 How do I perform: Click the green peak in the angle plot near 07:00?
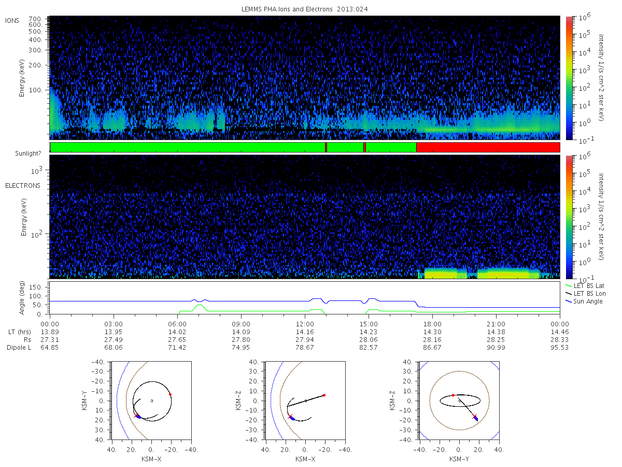(x=200, y=306)
